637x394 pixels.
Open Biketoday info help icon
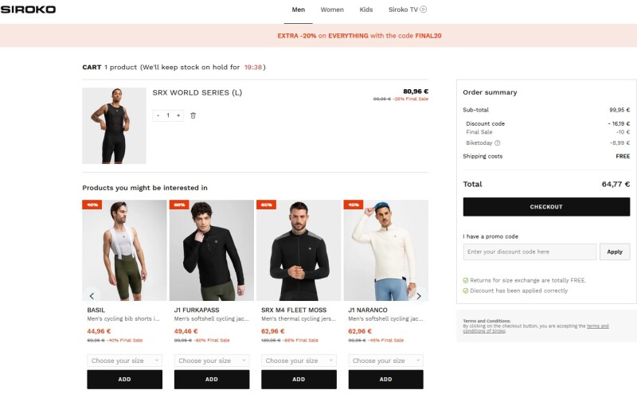point(498,143)
